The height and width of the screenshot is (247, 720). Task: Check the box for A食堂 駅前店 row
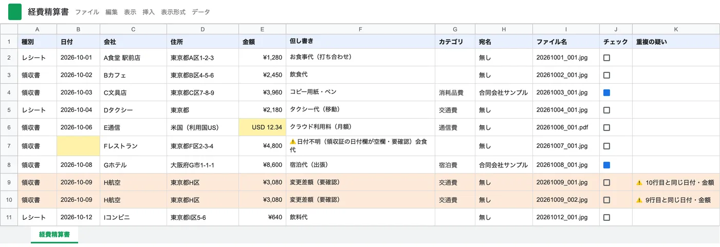(606, 58)
